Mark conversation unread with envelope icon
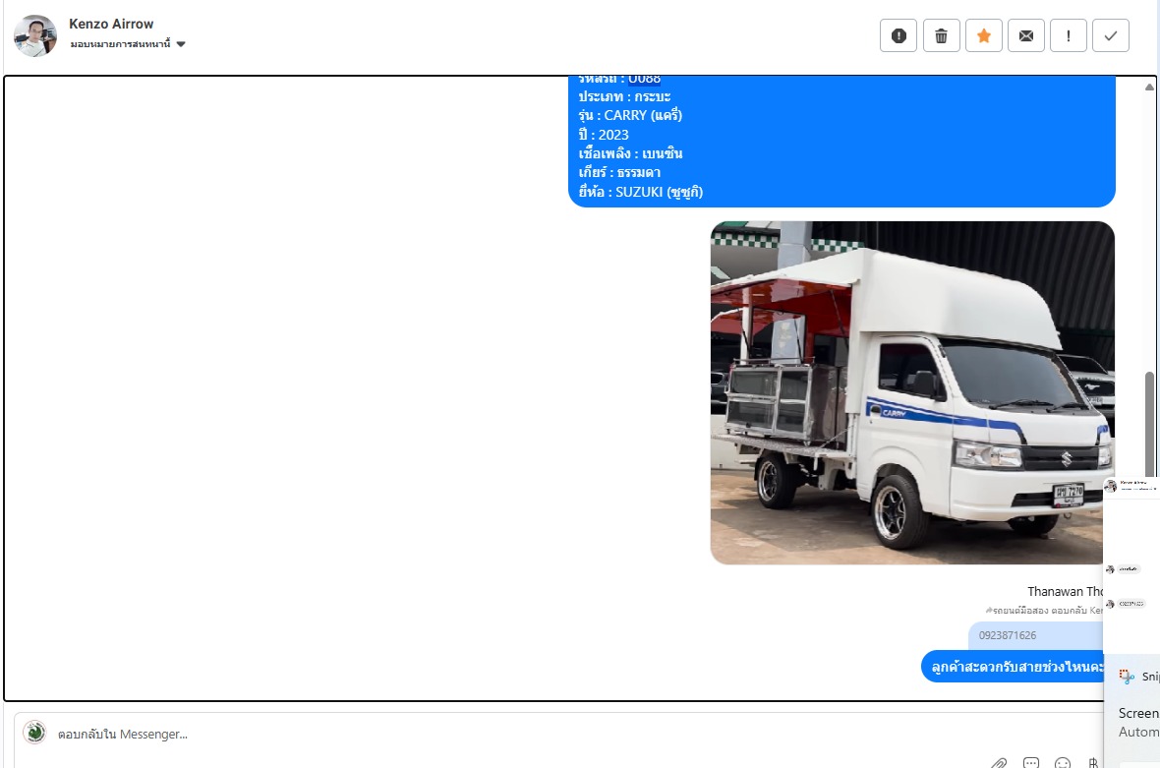The height and width of the screenshot is (768, 1160). [x=1026, y=35]
